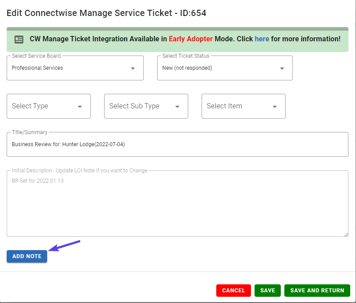Click the newspaper icon in the green banner
This screenshot has width=356, height=303.
[19, 40]
